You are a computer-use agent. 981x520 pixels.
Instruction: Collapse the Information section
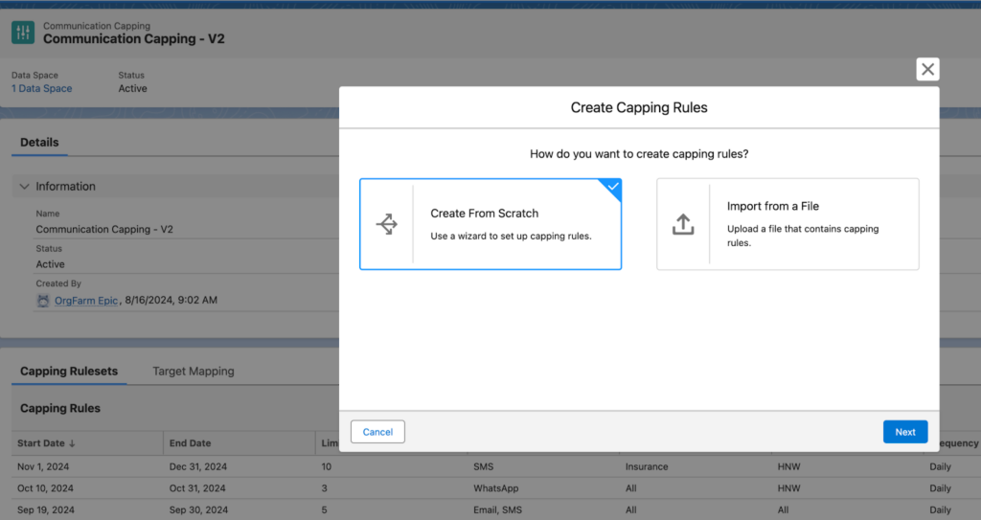coord(23,187)
